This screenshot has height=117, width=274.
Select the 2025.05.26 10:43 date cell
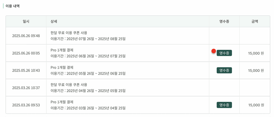tap(26, 70)
